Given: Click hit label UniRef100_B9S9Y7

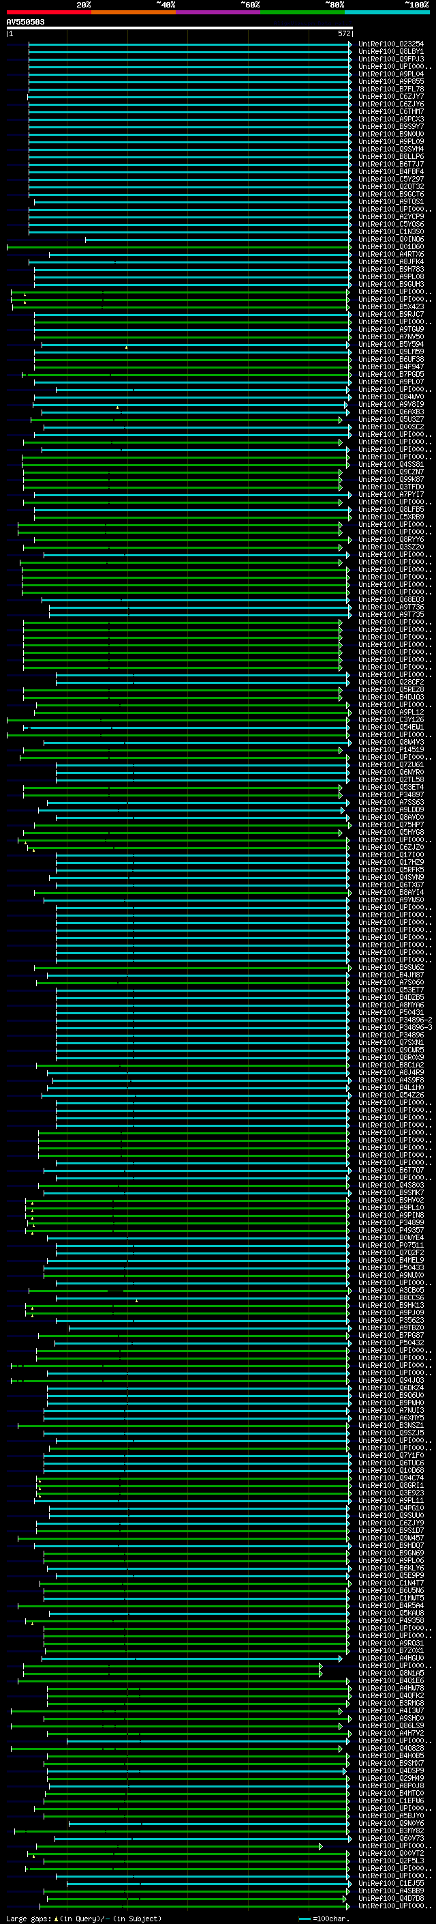Looking at the screenshot, I should pyautogui.click(x=390, y=126).
